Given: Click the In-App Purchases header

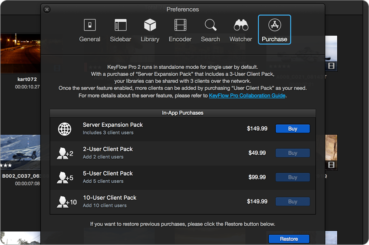Looking at the screenshot, I should [183, 113].
